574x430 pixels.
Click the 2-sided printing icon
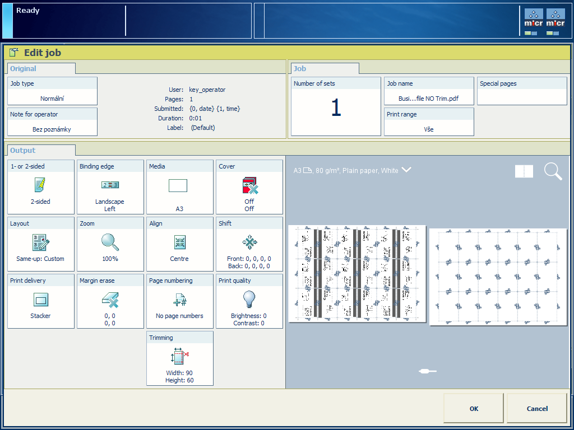(40, 185)
